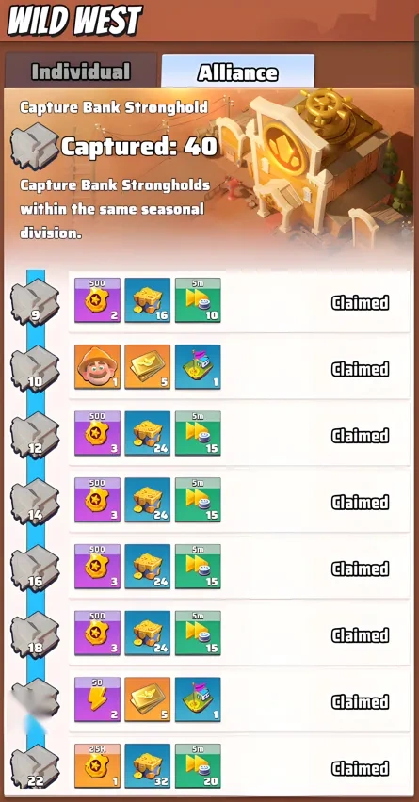Tap the 5m speedup reward showing 20
Viewport: 419px width, 802px height.
pos(198,765)
